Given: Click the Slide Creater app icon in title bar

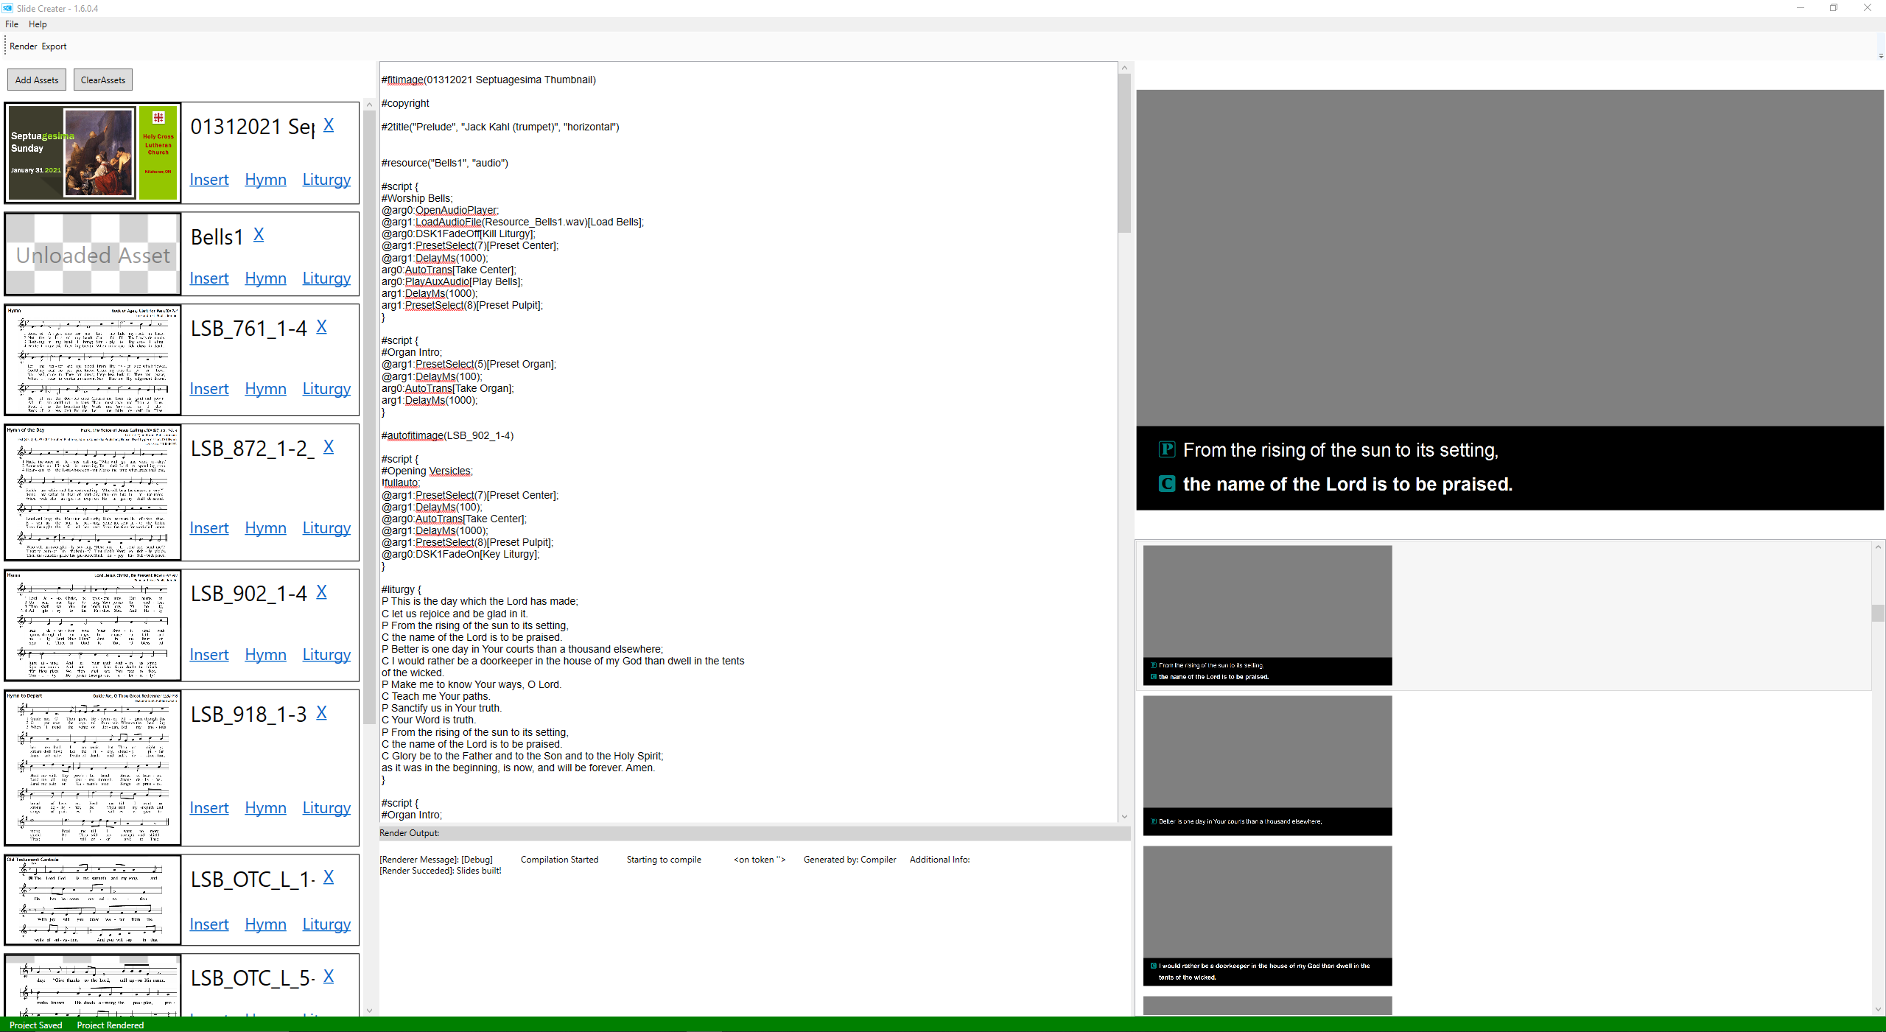Looking at the screenshot, I should [x=7, y=8].
